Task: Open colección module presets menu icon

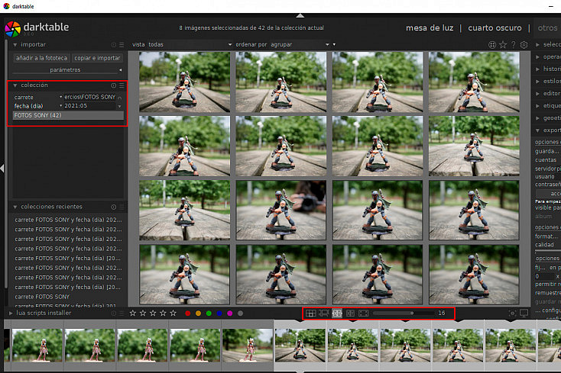Action: (x=122, y=85)
